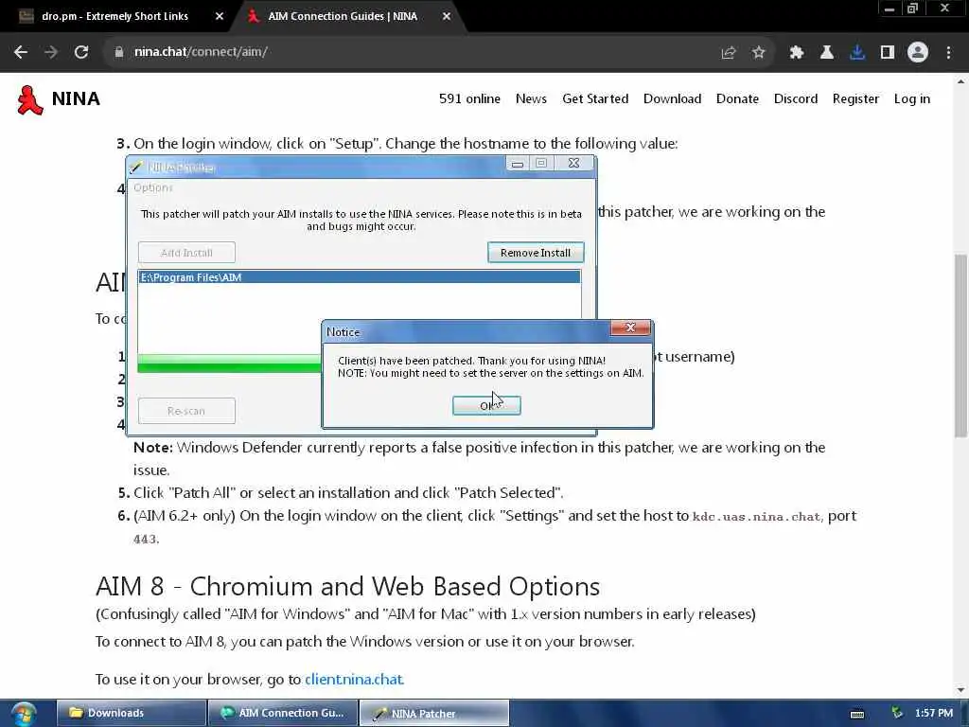The width and height of the screenshot is (969, 727).
Task: Close the AIM Connection Guides tab
Action: click(447, 17)
